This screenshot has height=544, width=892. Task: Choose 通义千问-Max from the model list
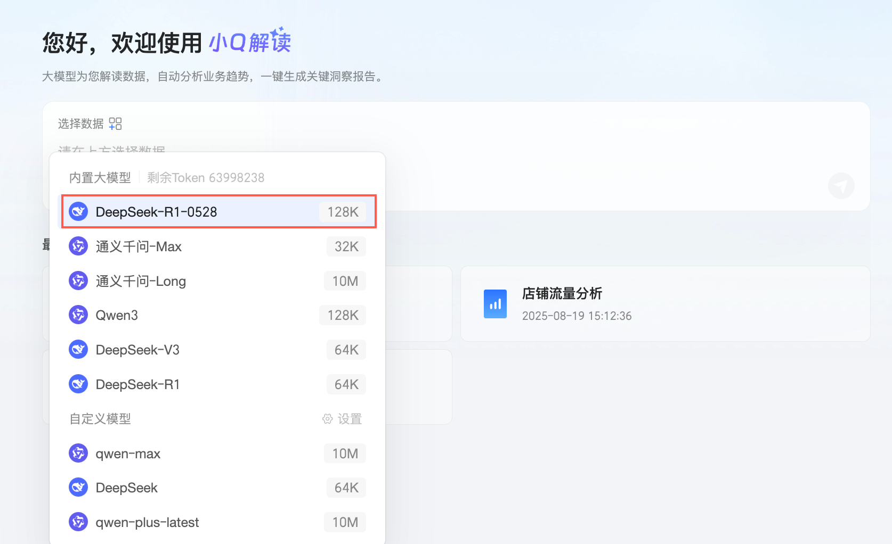[217, 246]
